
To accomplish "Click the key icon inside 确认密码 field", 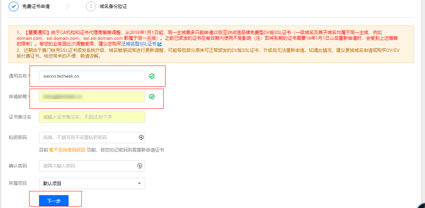I will click(140, 166).
